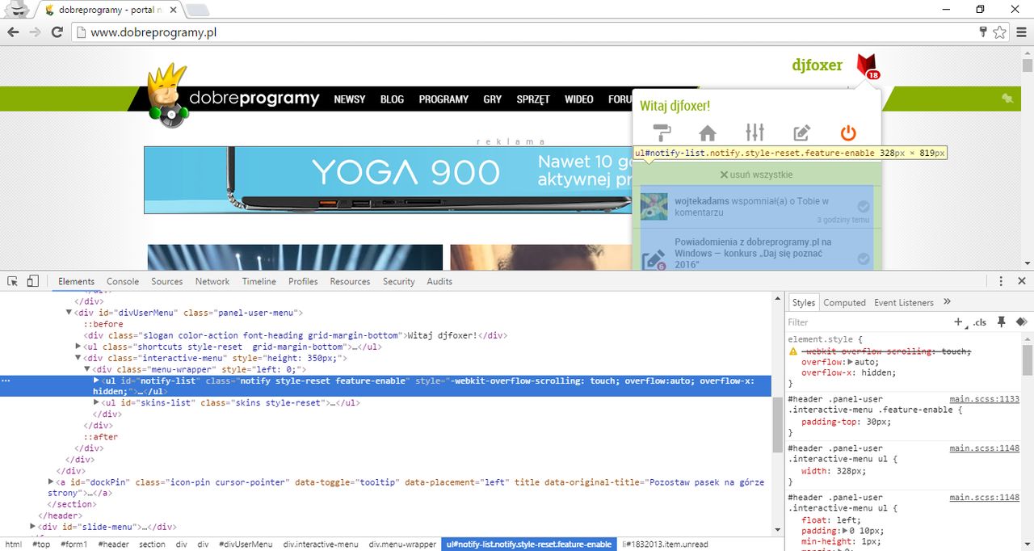Click the warning triangle beside webkit-overflow-scrolling
Viewport: 1034px width, 551px height.
click(x=793, y=351)
